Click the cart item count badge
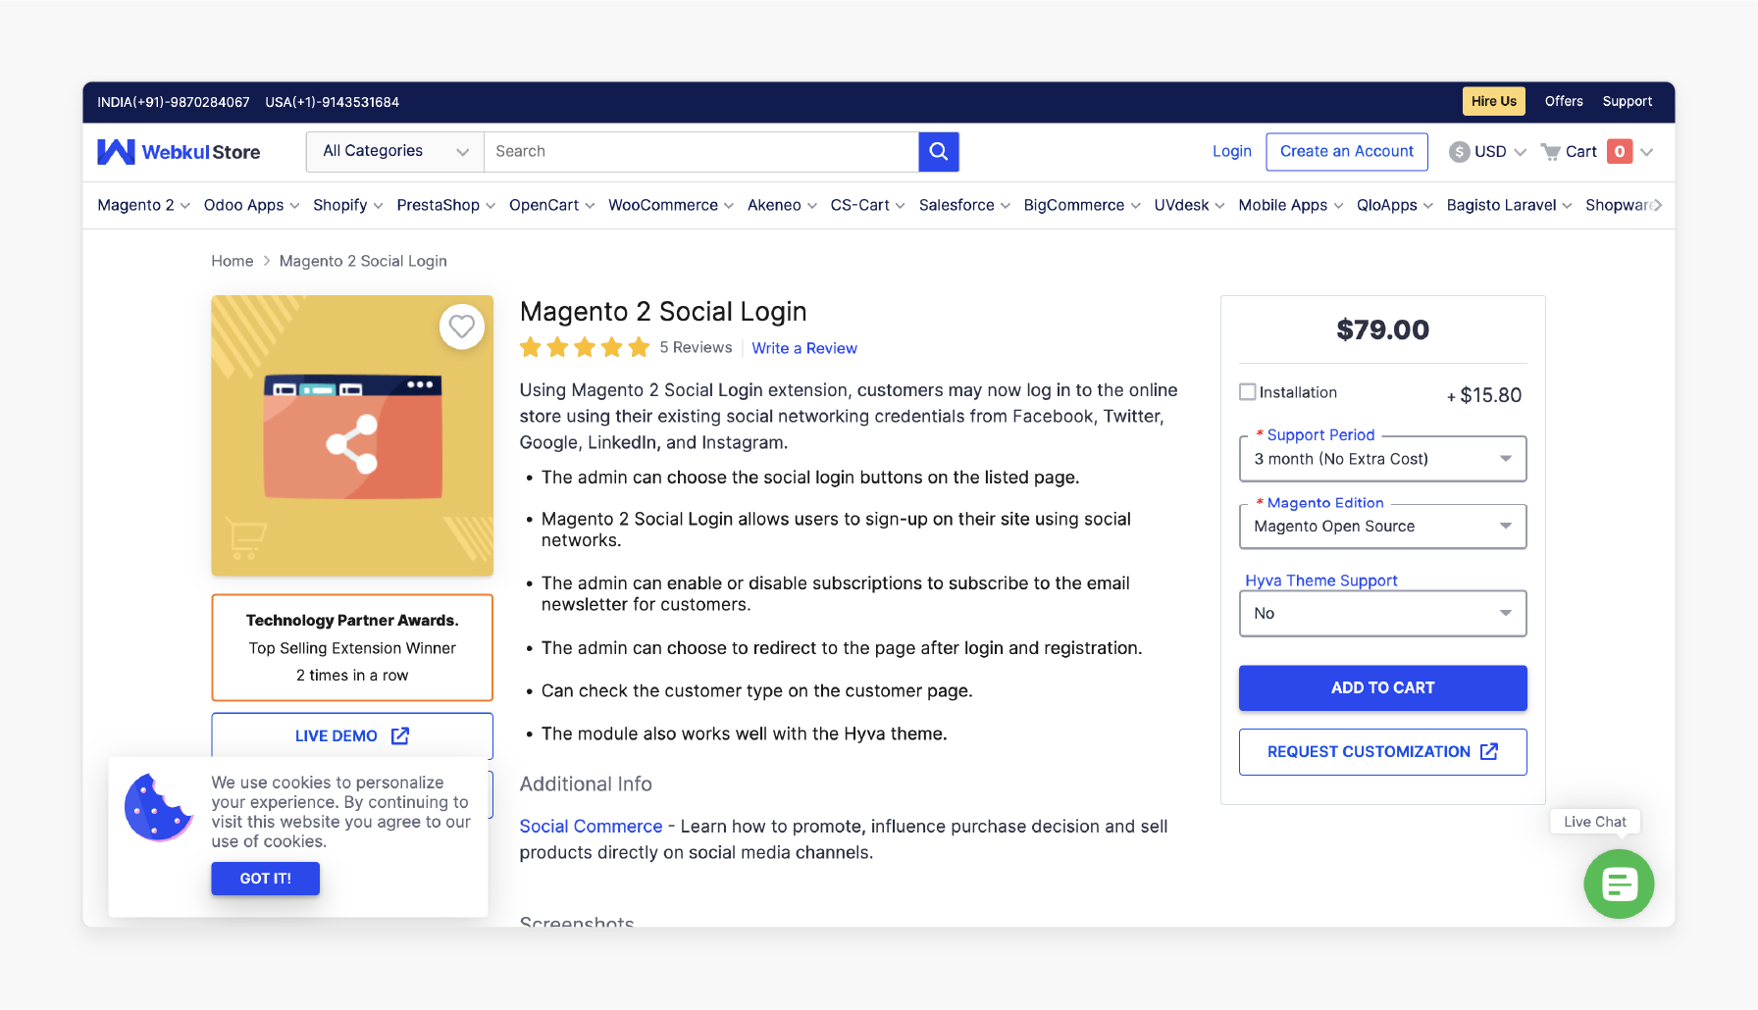Image resolution: width=1758 pixels, height=1010 pixels. click(x=1620, y=151)
